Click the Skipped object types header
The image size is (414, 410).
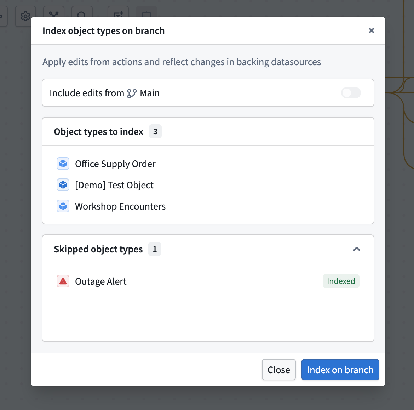coord(208,249)
